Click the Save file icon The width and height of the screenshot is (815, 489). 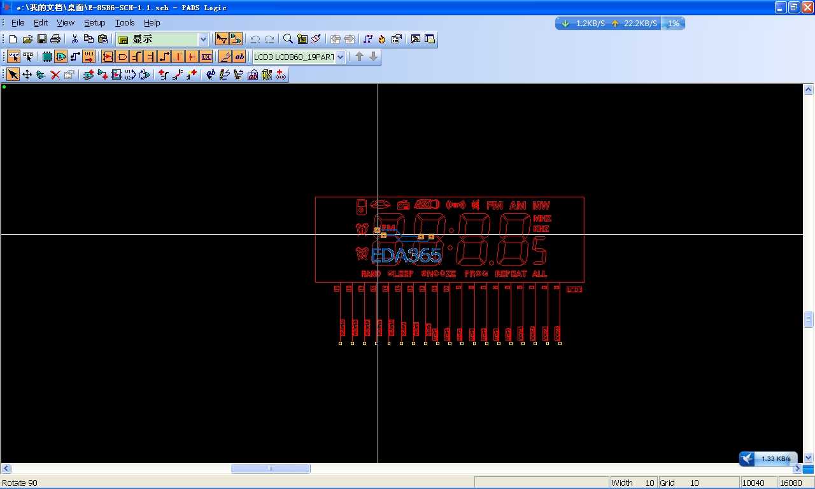coord(41,39)
